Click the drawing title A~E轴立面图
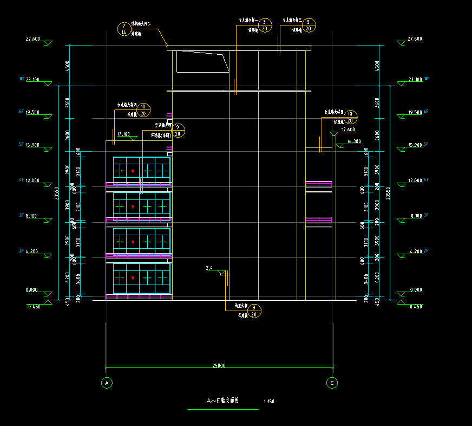Screen dimensions: 472x426 pos(222,401)
